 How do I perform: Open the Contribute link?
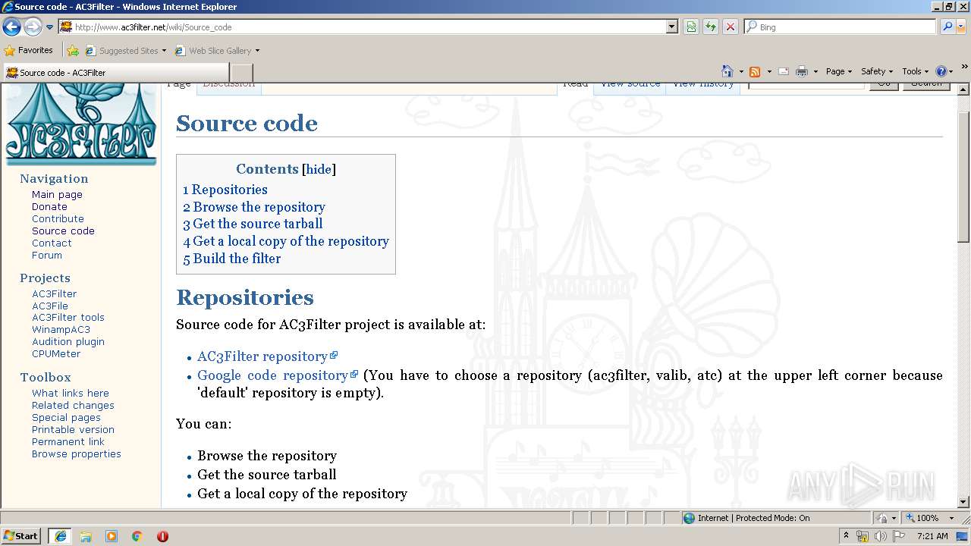pyautogui.click(x=58, y=219)
